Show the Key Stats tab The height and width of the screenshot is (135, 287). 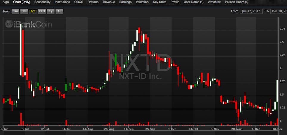pos(159,2)
